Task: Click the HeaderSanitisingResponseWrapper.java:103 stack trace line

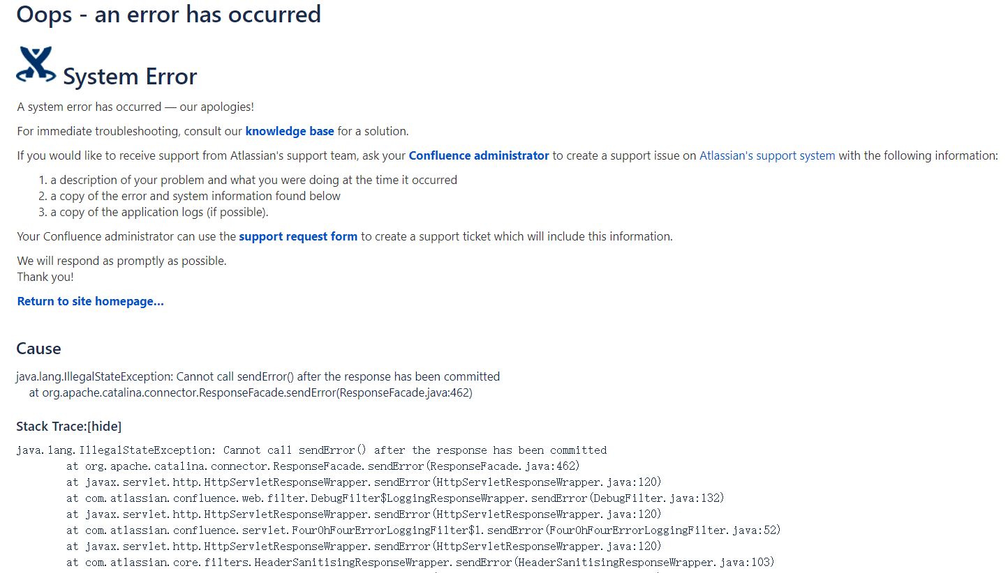Action: coord(420,563)
